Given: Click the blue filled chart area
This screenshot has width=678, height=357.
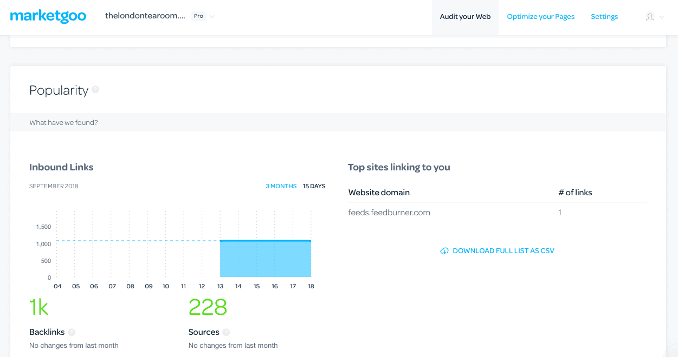Looking at the screenshot, I should [x=266, y=260].
